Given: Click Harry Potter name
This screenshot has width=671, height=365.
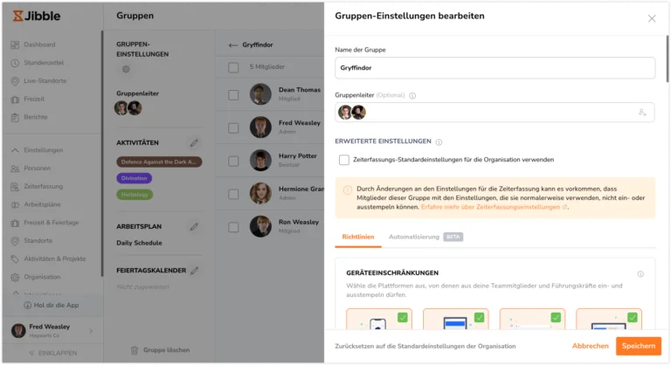Looking at the screenshot, I should point(298,155).
